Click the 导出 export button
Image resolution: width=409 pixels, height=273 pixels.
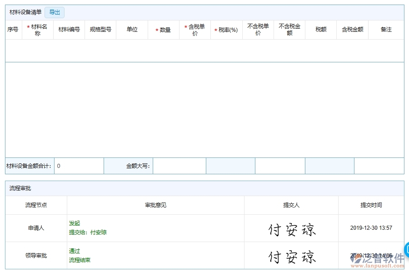pos(54,12)
